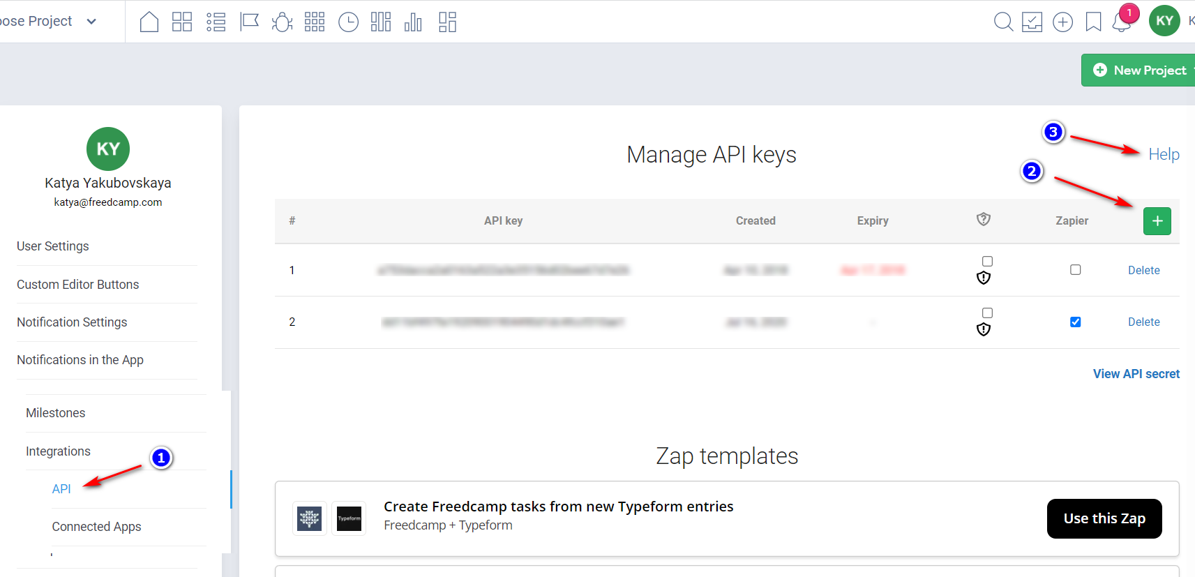Screen dimensions: 1195x577
Task: Open Notification Settings in sidebar
Action: [72, 322]
